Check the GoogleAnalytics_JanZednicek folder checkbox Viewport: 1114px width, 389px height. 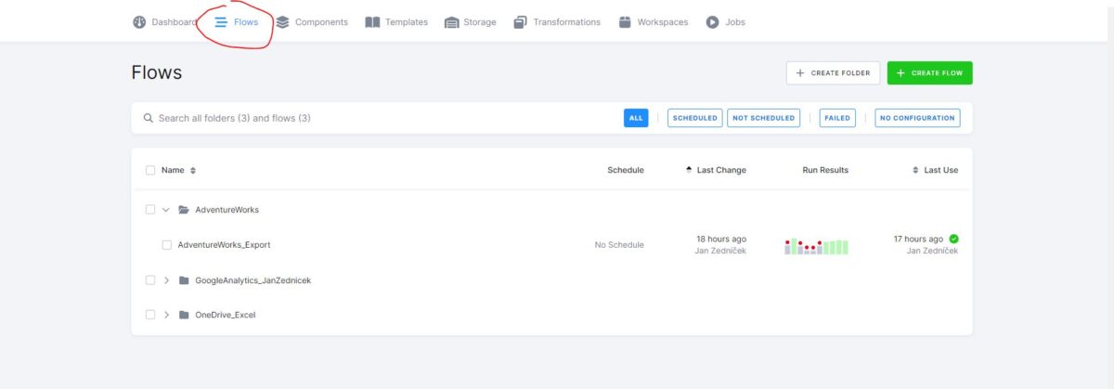[150, 280]
